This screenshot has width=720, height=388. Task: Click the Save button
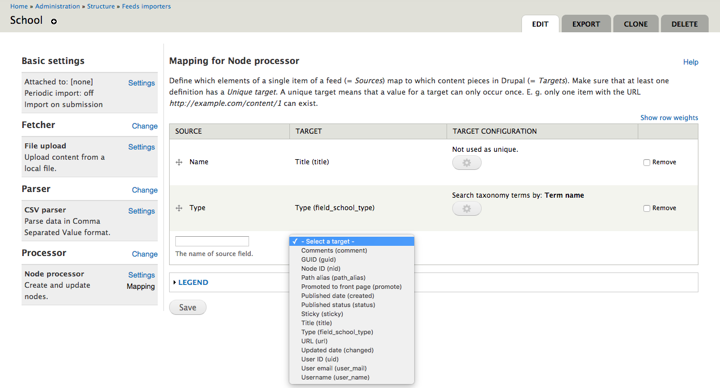click(x=188, y=308)
